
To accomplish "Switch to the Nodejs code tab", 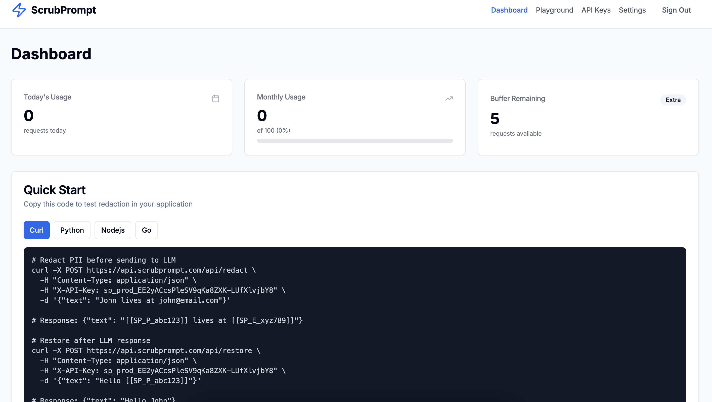I will [x=112, y=230].
